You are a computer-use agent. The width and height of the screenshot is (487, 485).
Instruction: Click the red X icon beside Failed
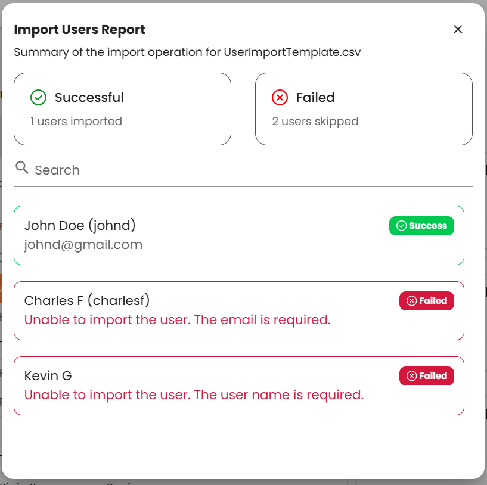(x=280, y=97)
